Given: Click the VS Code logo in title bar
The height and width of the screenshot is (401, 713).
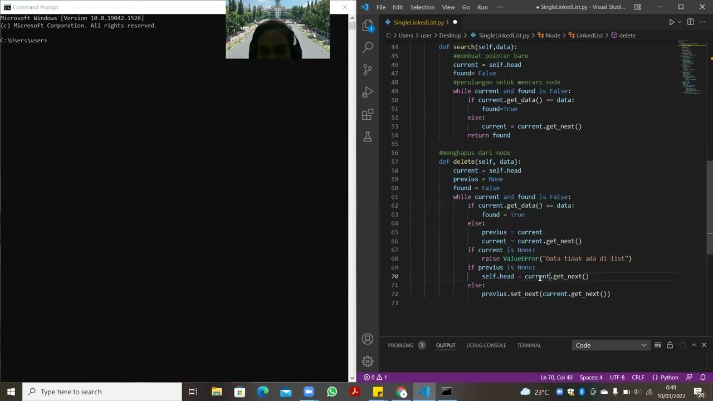Looking at the screenshot, I should pyautogui.click(x=365, y=7).
